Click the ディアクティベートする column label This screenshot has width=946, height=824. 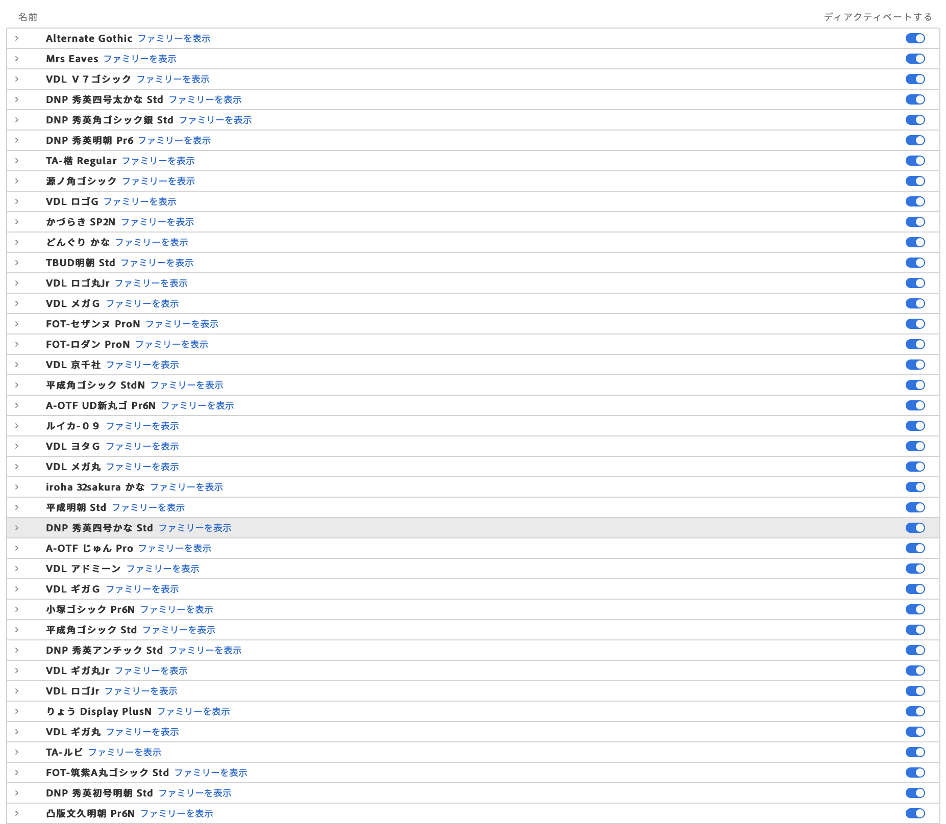(877, 17)
